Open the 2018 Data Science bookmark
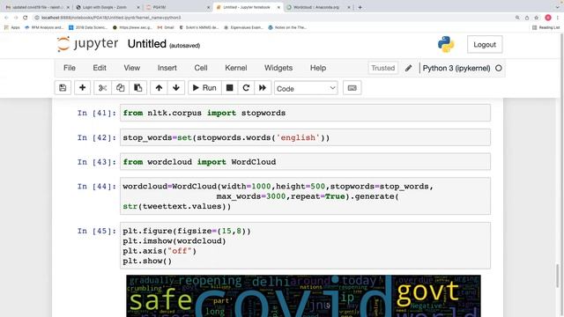The image size is (564, 317). 88,27
